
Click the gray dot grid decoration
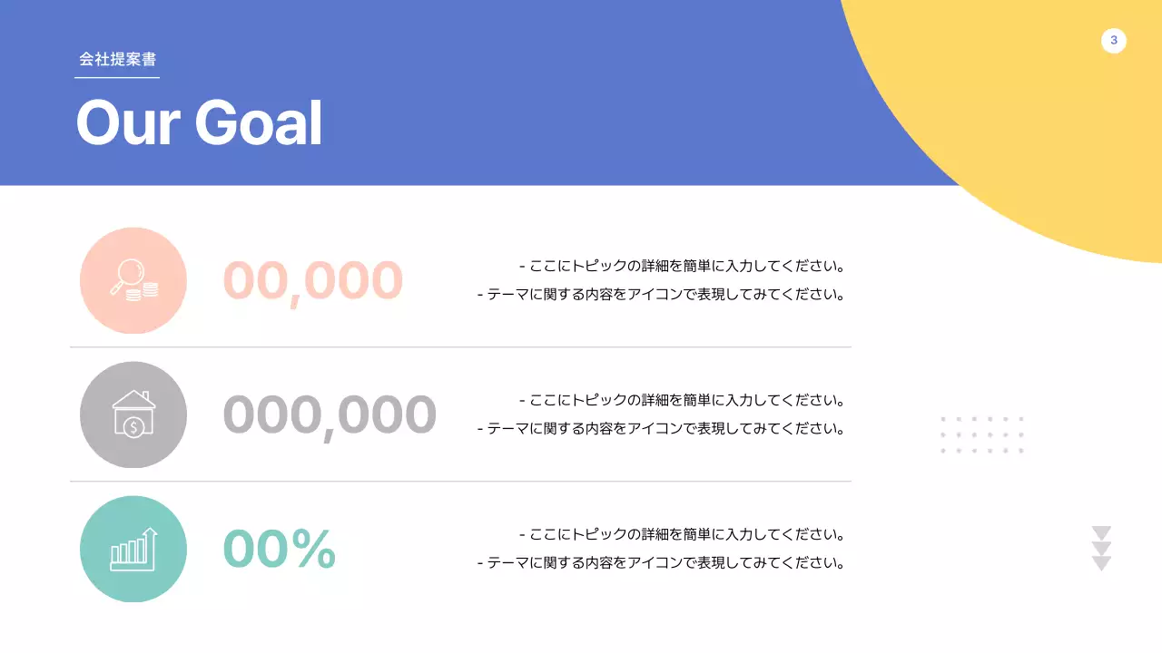[x=981, y=434]
